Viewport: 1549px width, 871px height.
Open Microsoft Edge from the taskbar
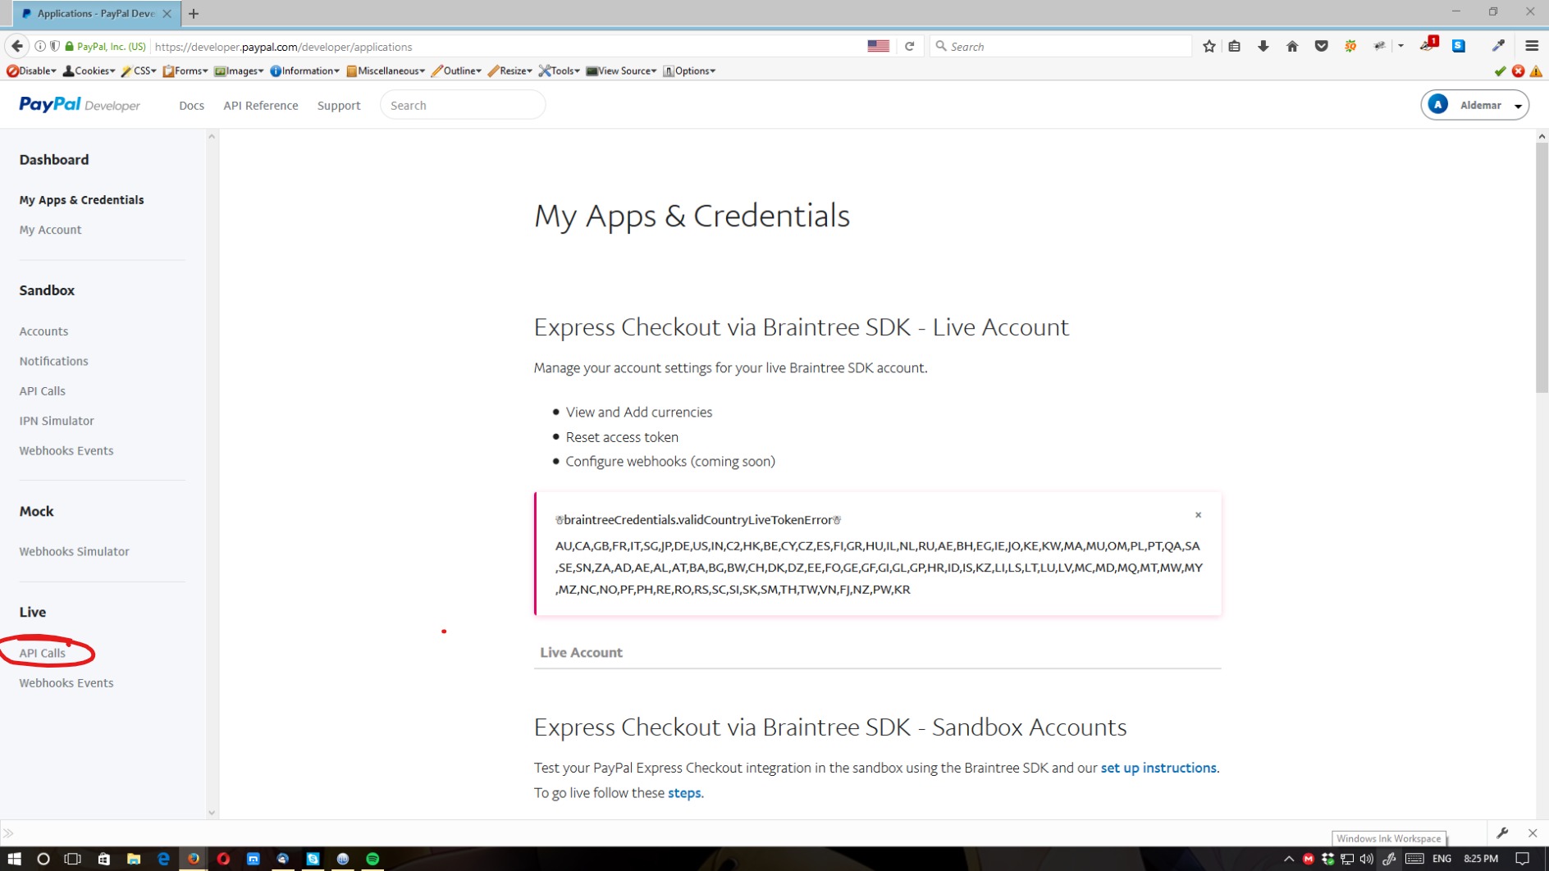(163, 859)
